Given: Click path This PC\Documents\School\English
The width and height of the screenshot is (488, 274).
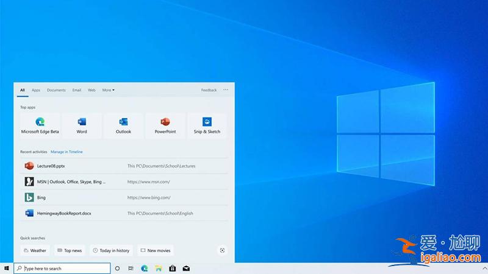Looking at the screenshot, I should pyautogui.click(x=160, y=214).
